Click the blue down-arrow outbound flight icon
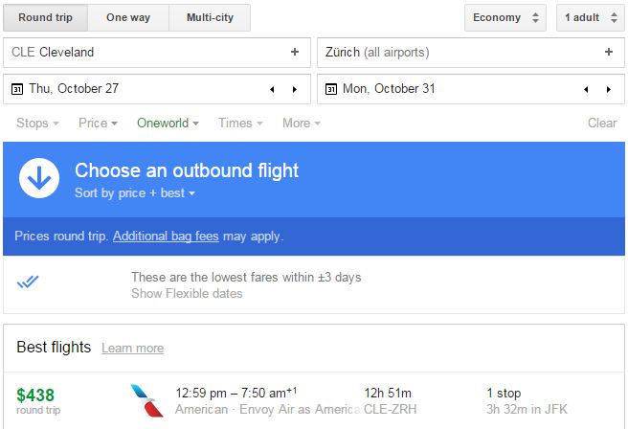 click(39, 179)
